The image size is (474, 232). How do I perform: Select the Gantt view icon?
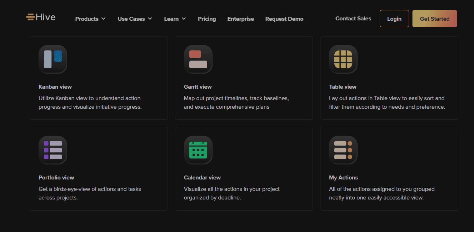click(x=198, y=59)
